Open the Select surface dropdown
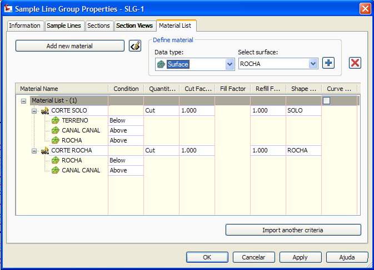The image size is (374, 270). (313, 64)
